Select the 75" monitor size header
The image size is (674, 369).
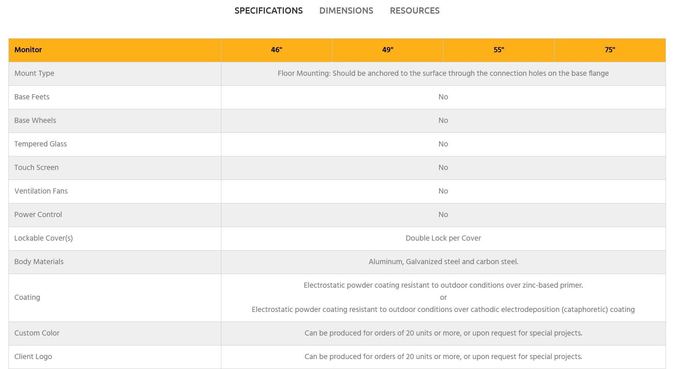click(610, 50)
